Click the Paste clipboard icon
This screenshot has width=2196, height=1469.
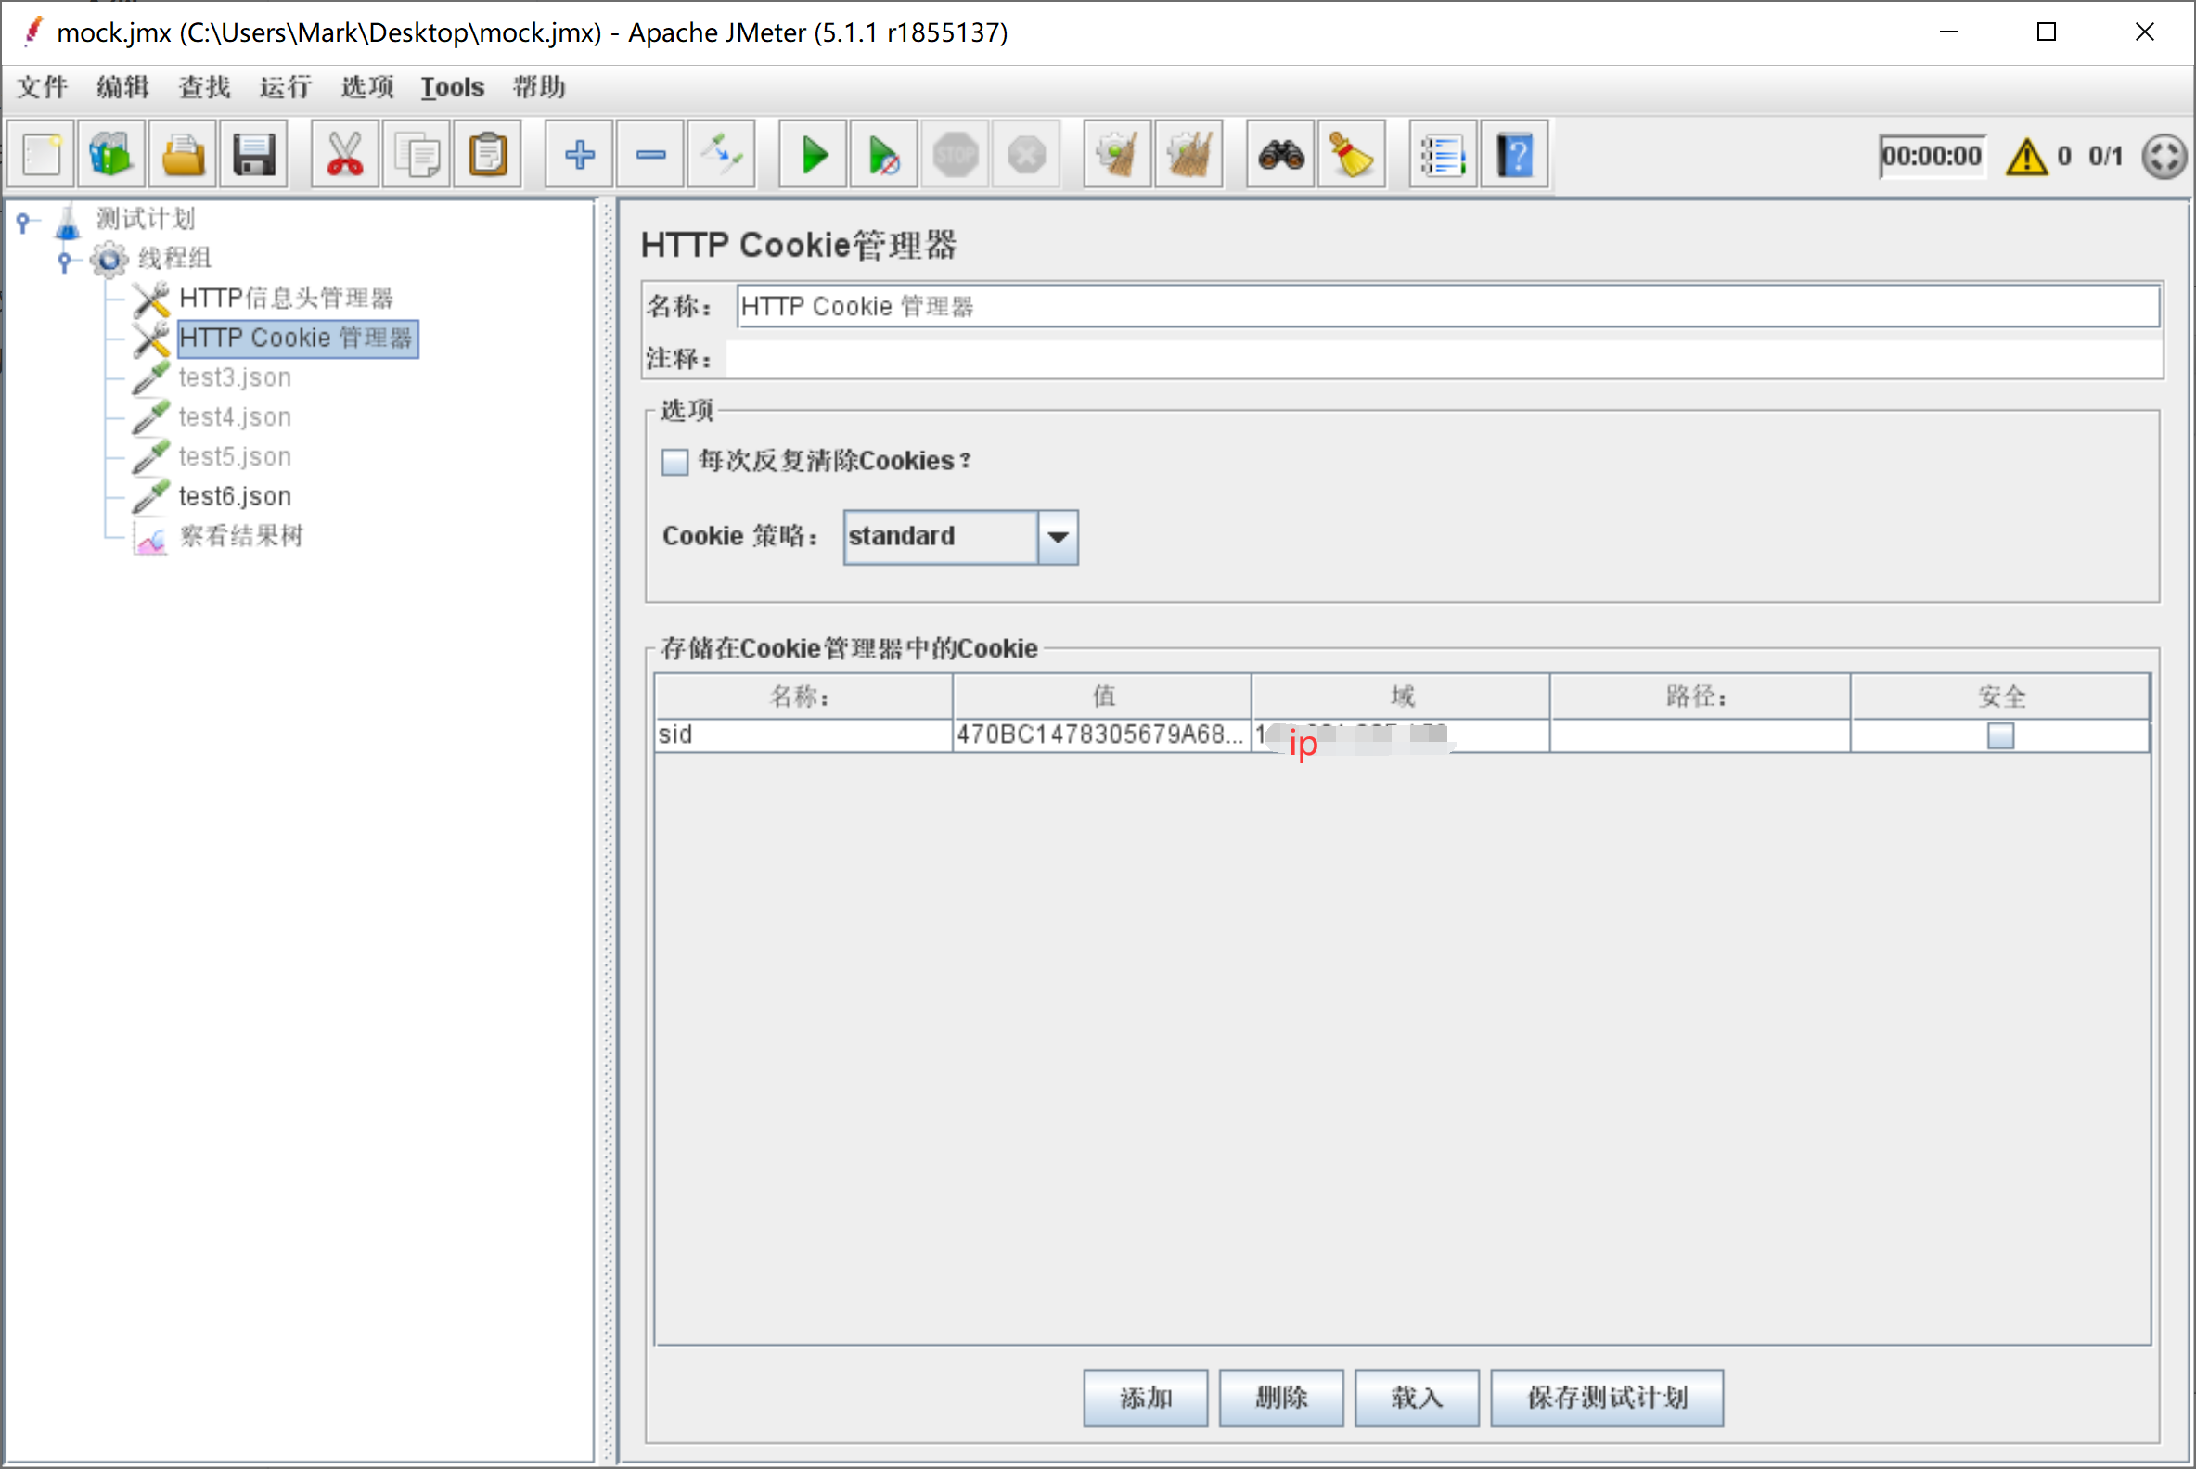coord(487,155)
